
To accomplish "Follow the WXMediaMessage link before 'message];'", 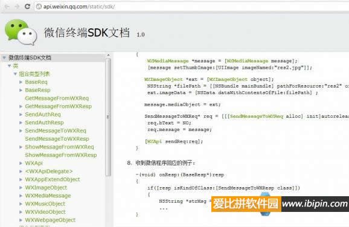I will 248,61.
